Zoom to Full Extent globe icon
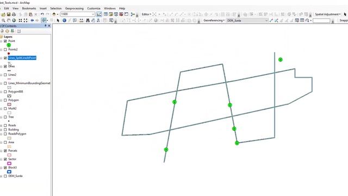 click(x=14, y=21)
